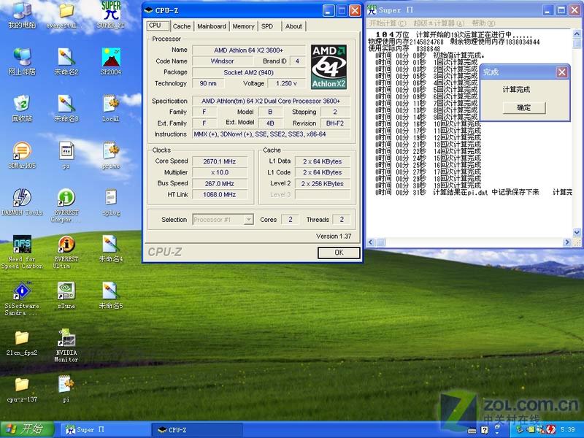Switch to CPU-Z taskbar button
The width and height of the screenshot is (584, 438).
197,430
